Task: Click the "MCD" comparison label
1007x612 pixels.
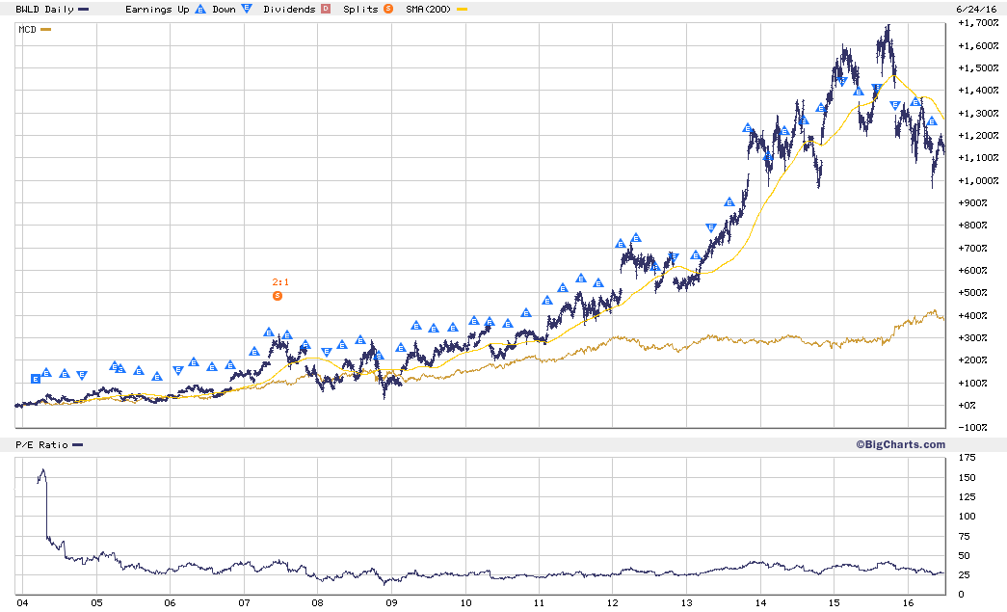Action: click(27, 30)
